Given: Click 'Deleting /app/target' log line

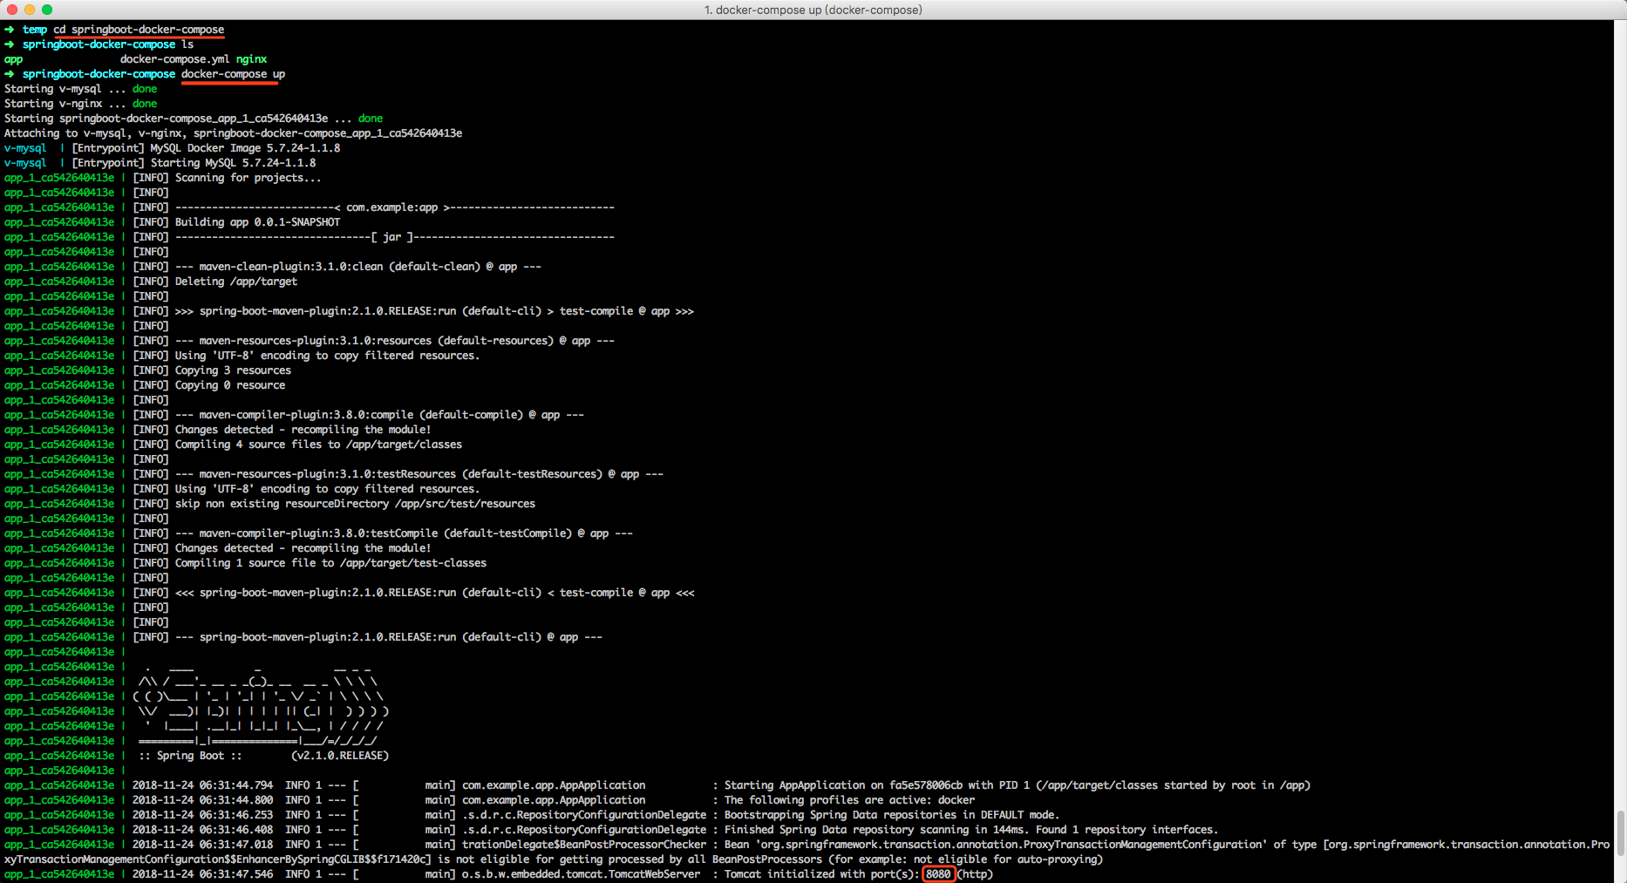Looking at the screenshot, I should coord(236,282).
